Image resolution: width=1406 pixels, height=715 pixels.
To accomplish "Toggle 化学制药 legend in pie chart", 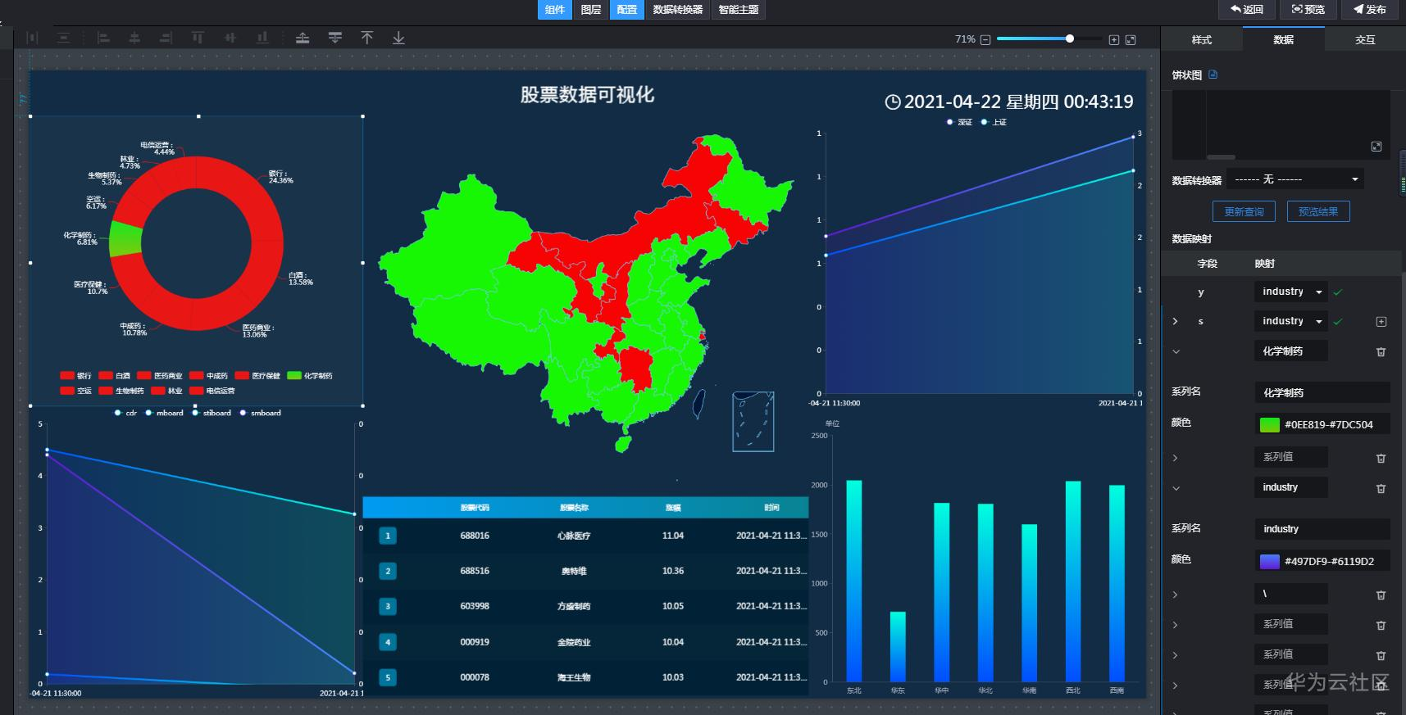I will coord(310,376).
